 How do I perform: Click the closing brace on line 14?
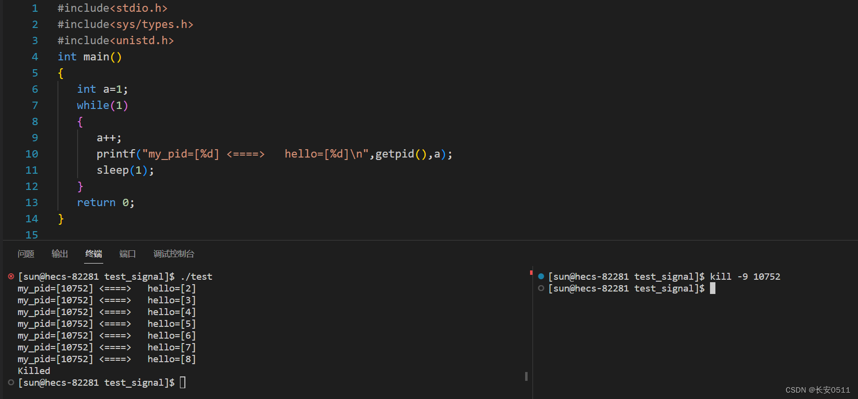(x=60, y=219)
